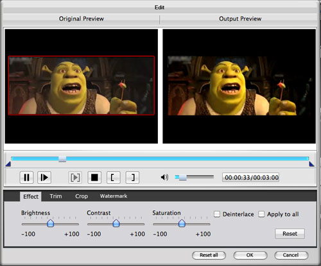Screen dimensions: 321x266
Task: Click the time display 00:00:33/00:03:00
Action: click(250, 178)
